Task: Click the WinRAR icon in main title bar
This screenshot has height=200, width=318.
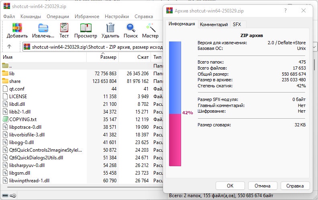Action: click(x=7, y=6)
